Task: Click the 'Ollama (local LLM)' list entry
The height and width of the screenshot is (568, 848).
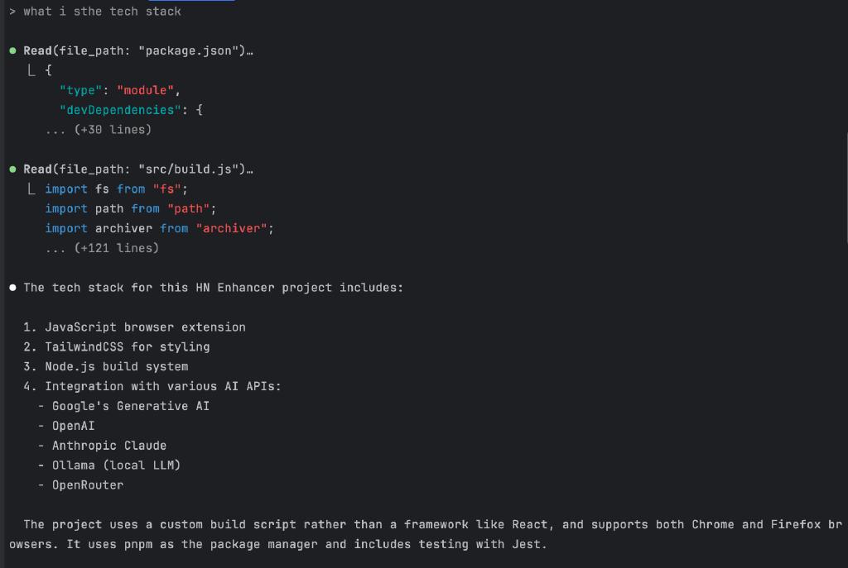Action: 116,465
